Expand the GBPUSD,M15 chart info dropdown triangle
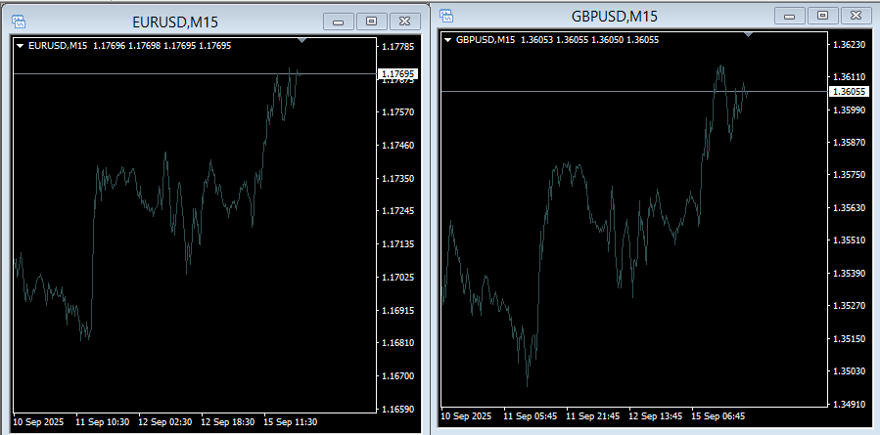 coord(448,40)
